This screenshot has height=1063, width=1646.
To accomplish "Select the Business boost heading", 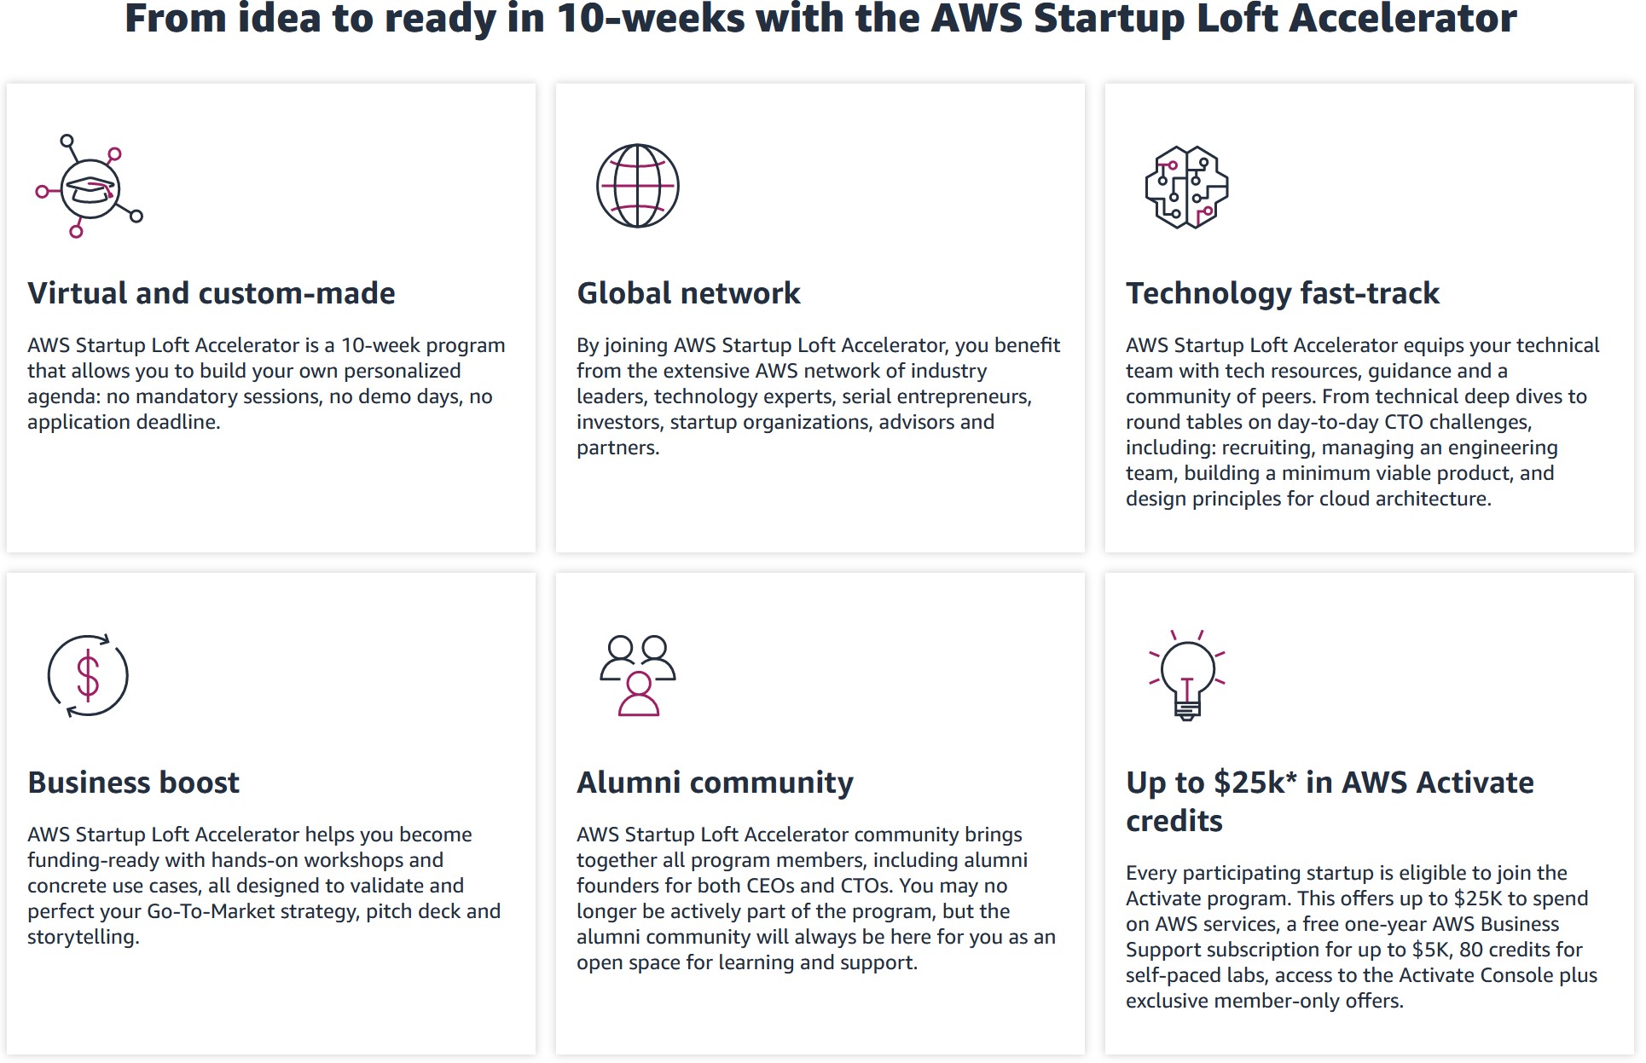I will pyautogui.click(x=133, y=783).
